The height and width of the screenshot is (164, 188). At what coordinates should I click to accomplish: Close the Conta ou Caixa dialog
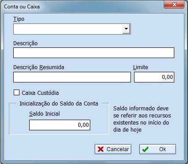(x=174, y=5)
